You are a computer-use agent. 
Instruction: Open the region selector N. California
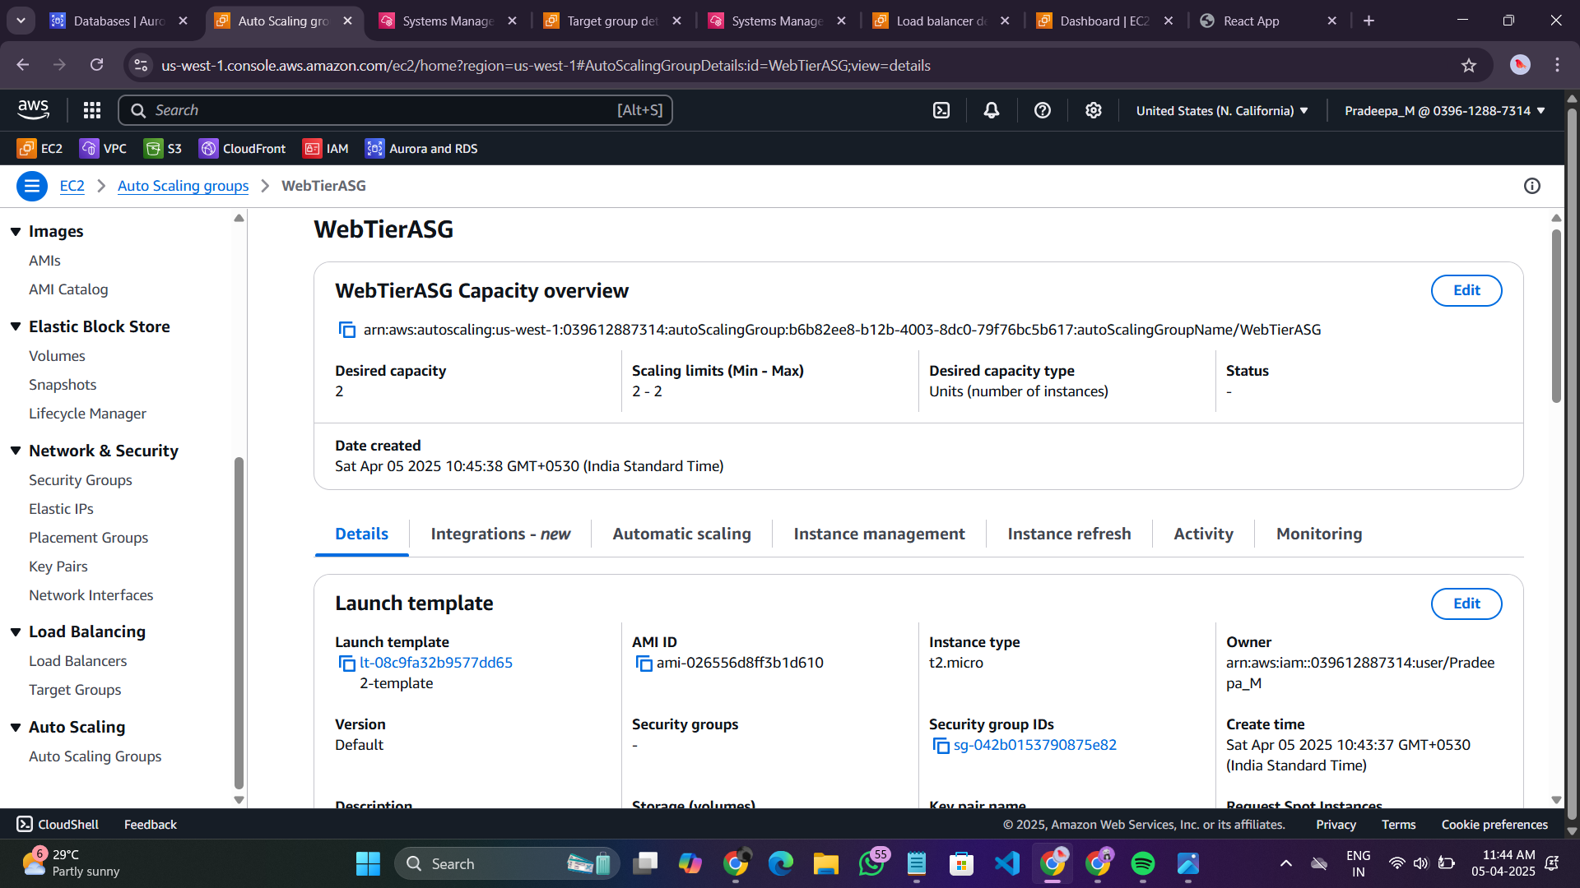(x=1222, y=110)
